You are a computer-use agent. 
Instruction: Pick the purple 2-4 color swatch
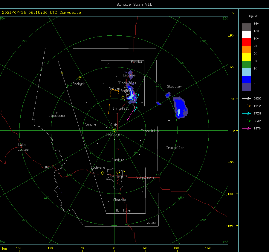click(x=246, y=87)
